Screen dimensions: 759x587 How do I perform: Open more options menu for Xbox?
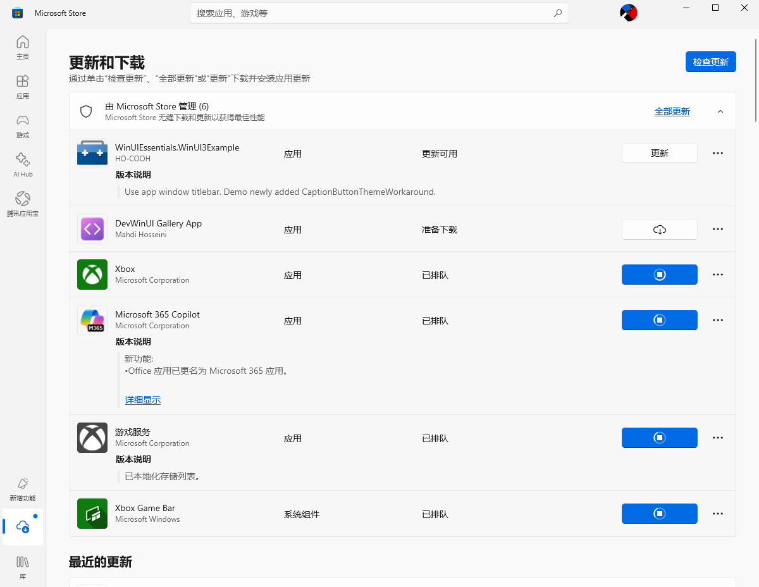coord(718,275)
